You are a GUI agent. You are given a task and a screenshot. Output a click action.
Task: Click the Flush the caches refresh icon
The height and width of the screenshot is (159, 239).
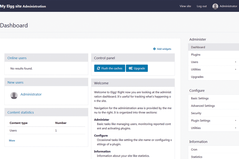tap(98, 68)
